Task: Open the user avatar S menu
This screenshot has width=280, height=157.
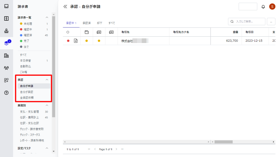Action: coord(272,7)
